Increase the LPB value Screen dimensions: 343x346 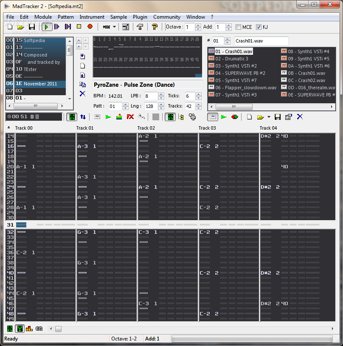[x=161, y=94]
